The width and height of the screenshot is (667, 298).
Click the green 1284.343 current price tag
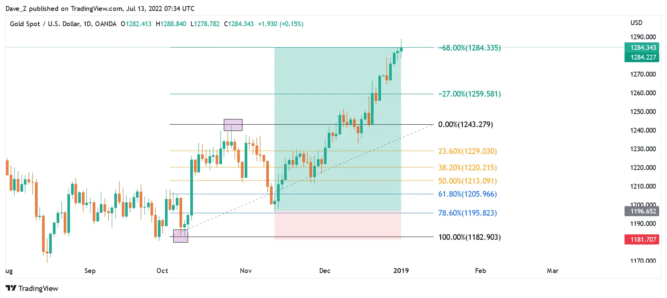click(642, 48)
